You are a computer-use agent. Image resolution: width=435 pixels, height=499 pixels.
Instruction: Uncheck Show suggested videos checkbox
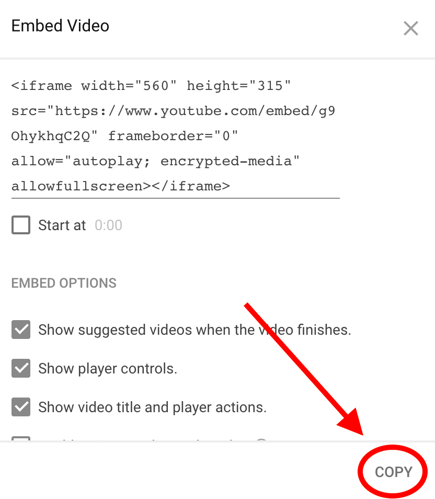tap(21, 330)
